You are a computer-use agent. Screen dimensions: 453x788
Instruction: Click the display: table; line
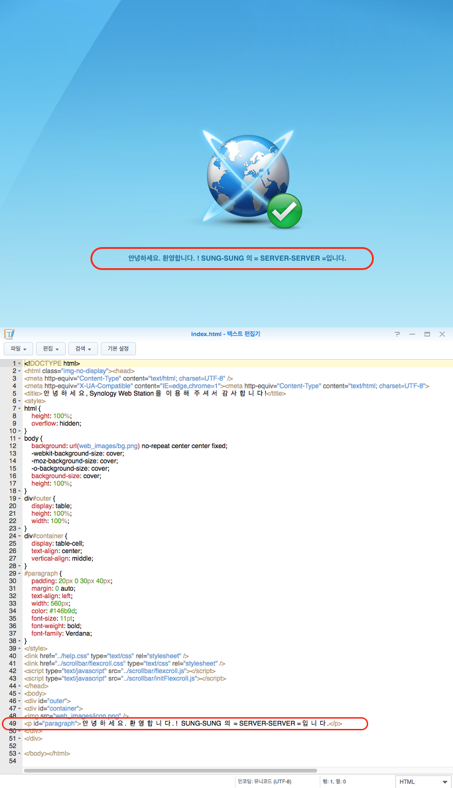[x=51, y=506]
